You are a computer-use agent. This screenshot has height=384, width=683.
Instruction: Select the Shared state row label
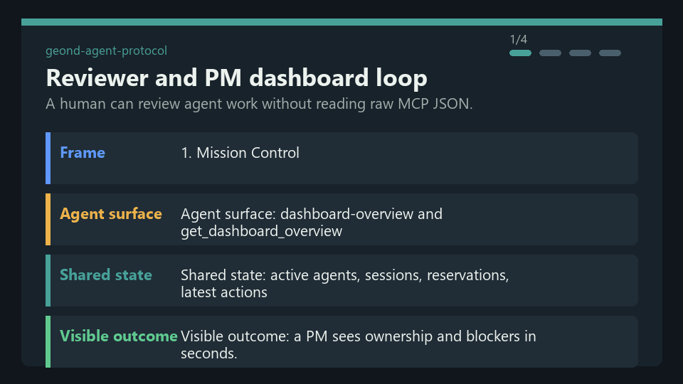click(106, 274)
